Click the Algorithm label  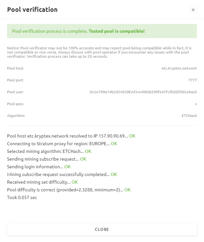click(16, 116)
